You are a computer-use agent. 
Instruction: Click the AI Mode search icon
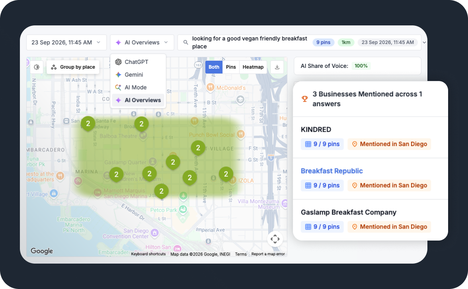(118, 87)
